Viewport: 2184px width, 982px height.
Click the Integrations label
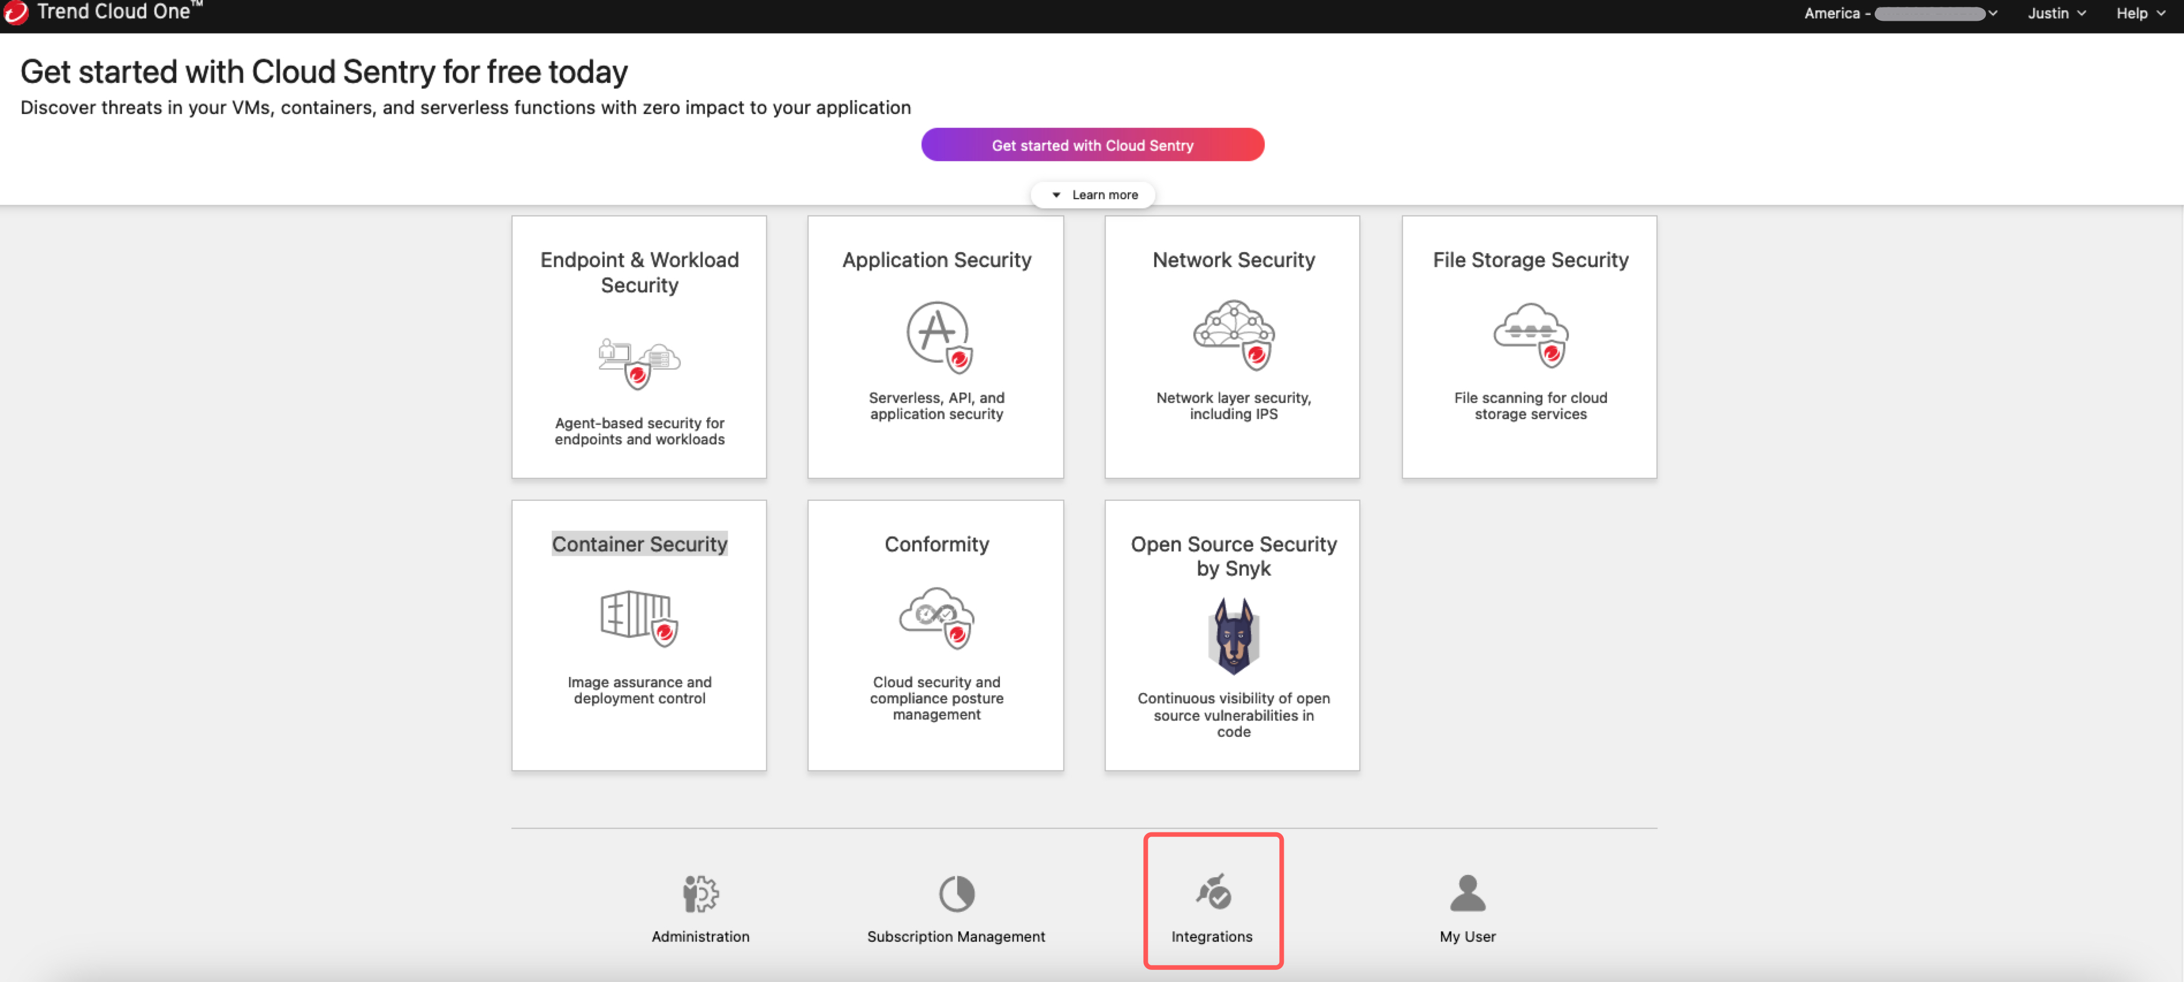[x=1212, y=937]
